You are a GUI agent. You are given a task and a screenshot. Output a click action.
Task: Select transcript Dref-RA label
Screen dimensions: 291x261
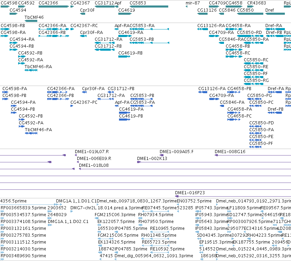tap(274, 26)
